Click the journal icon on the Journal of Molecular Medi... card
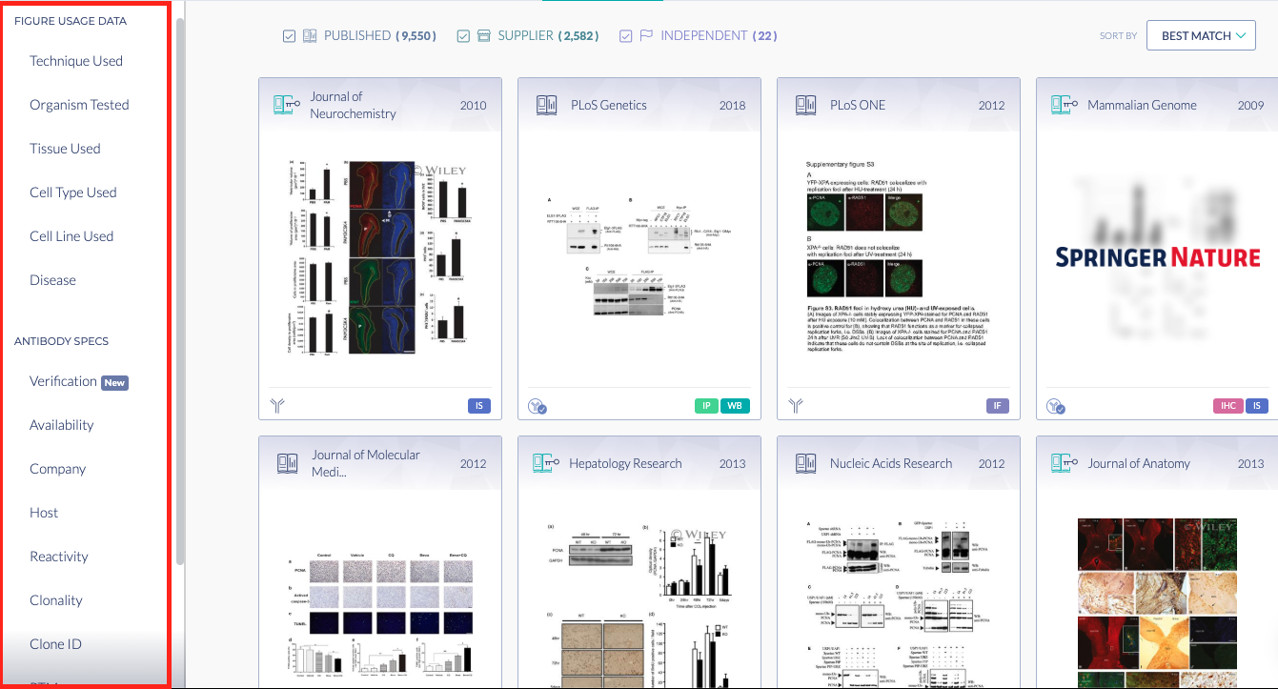Viewport: 1278px width, 689px height. point(287,463)
